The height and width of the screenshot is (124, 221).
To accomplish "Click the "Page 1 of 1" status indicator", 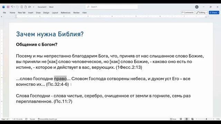I will pos(6,119).
